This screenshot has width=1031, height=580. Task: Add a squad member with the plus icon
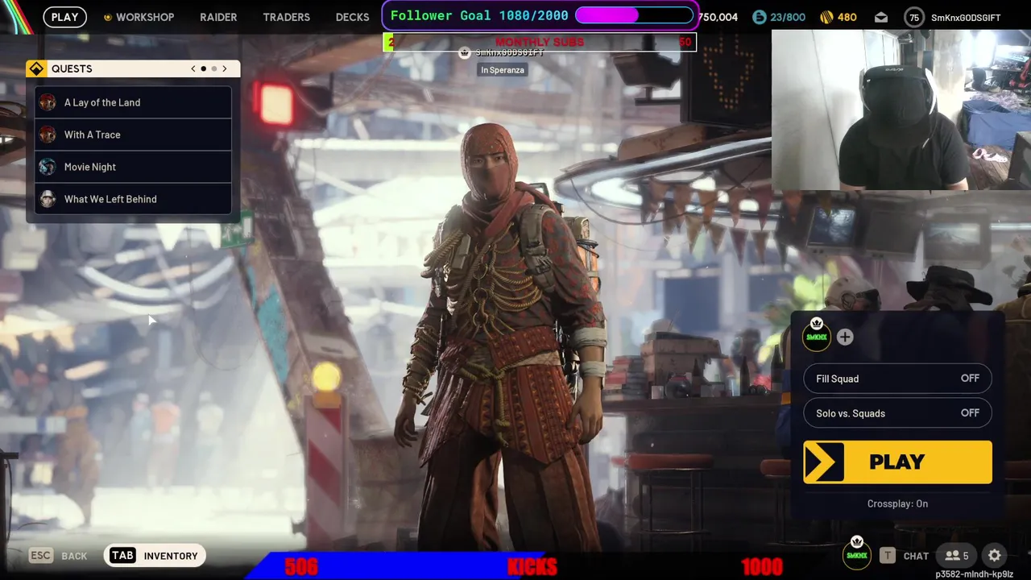click(x=844, y=338)
